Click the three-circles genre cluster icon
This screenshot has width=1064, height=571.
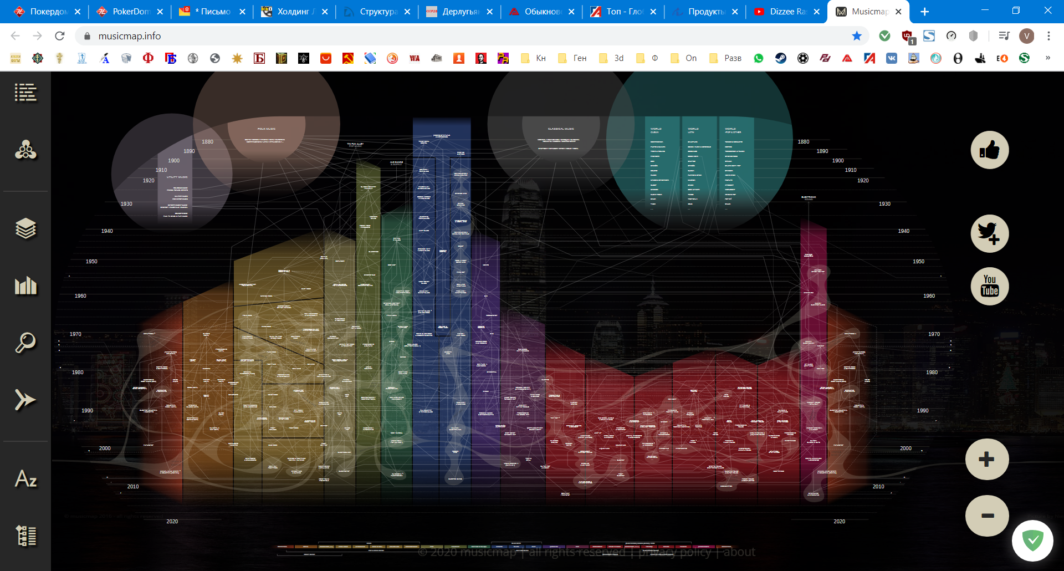pos(25,150)
